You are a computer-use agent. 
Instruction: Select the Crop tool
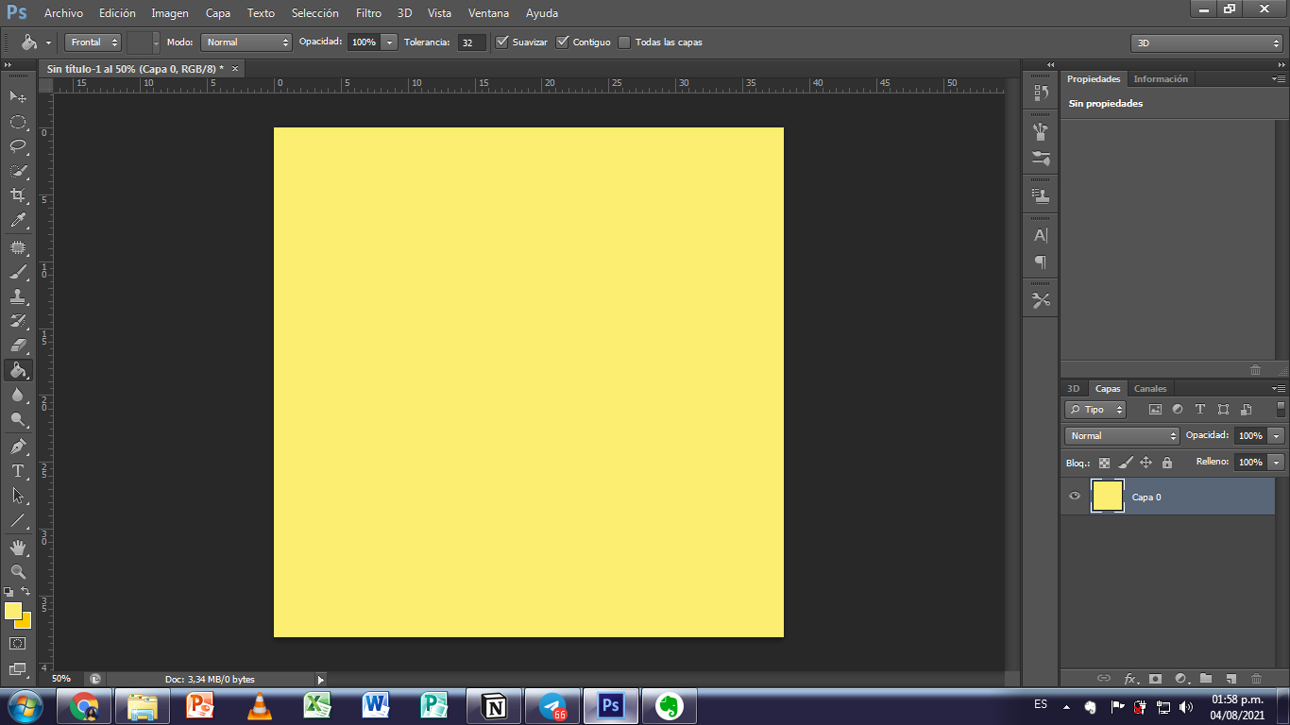18,195
